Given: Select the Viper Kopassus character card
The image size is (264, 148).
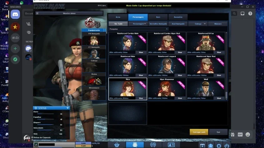Looking at the screenshot, I should 167,89.
